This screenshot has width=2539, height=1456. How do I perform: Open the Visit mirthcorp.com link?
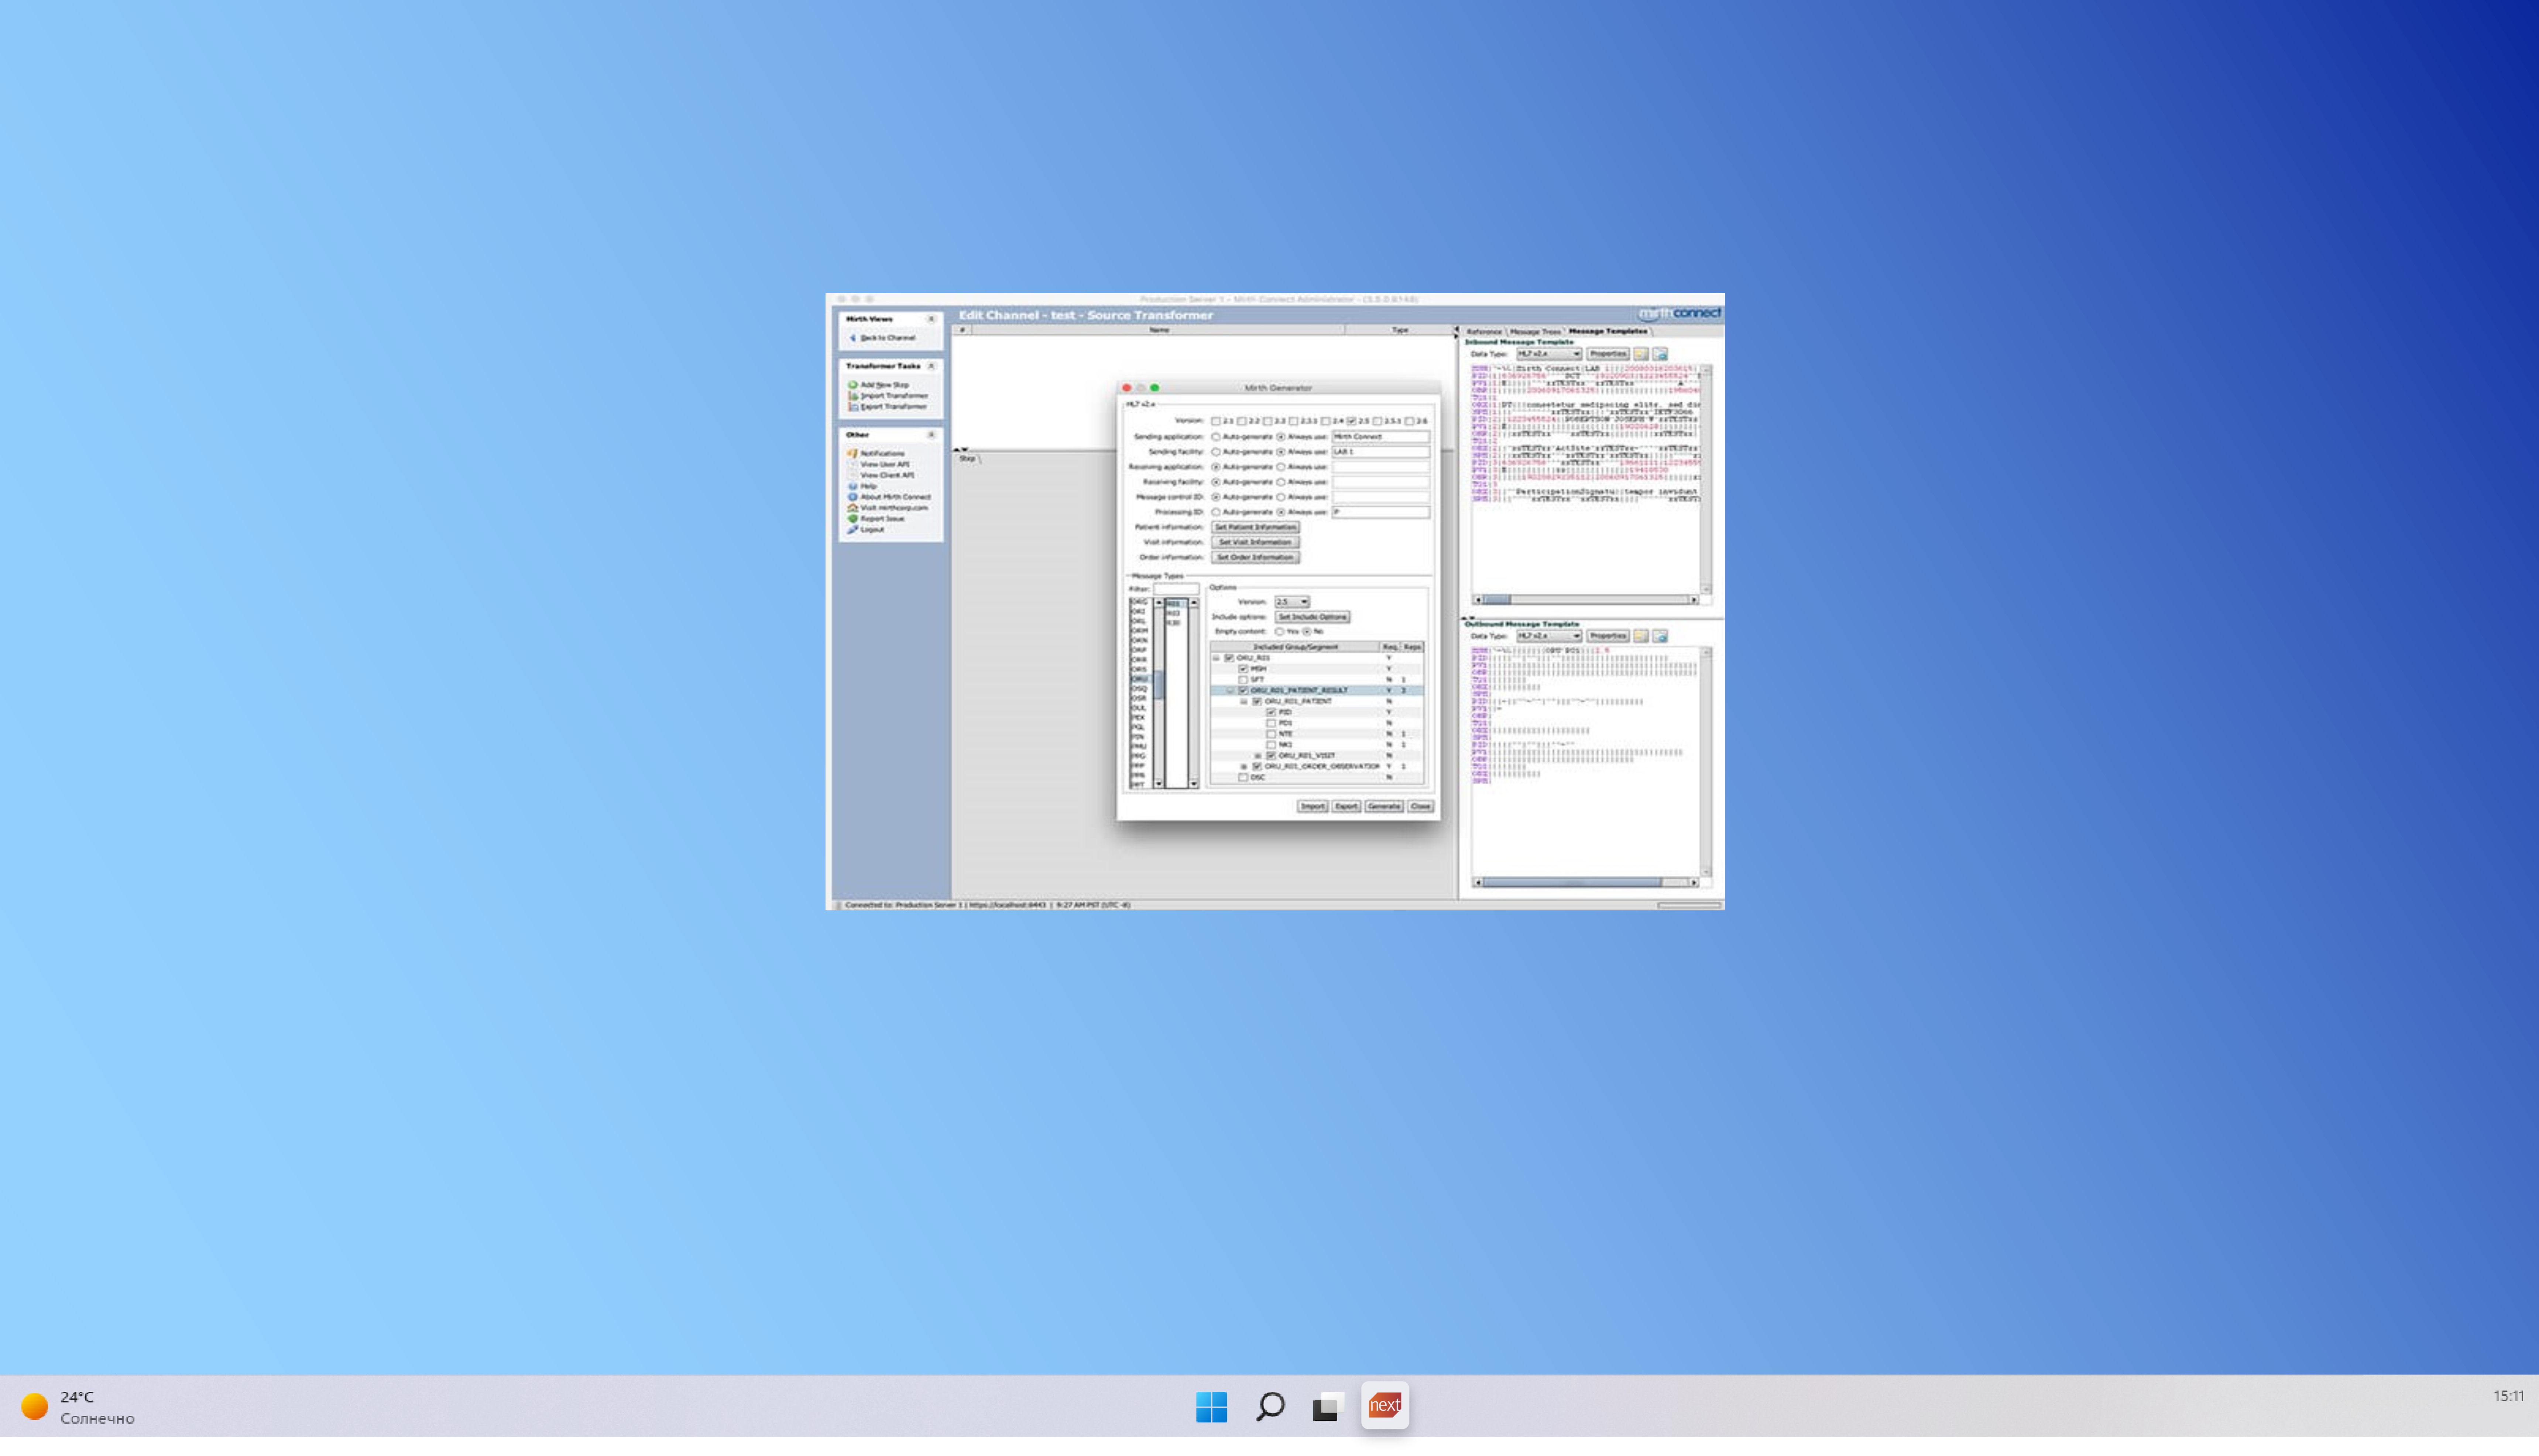(x=893, y=508)
